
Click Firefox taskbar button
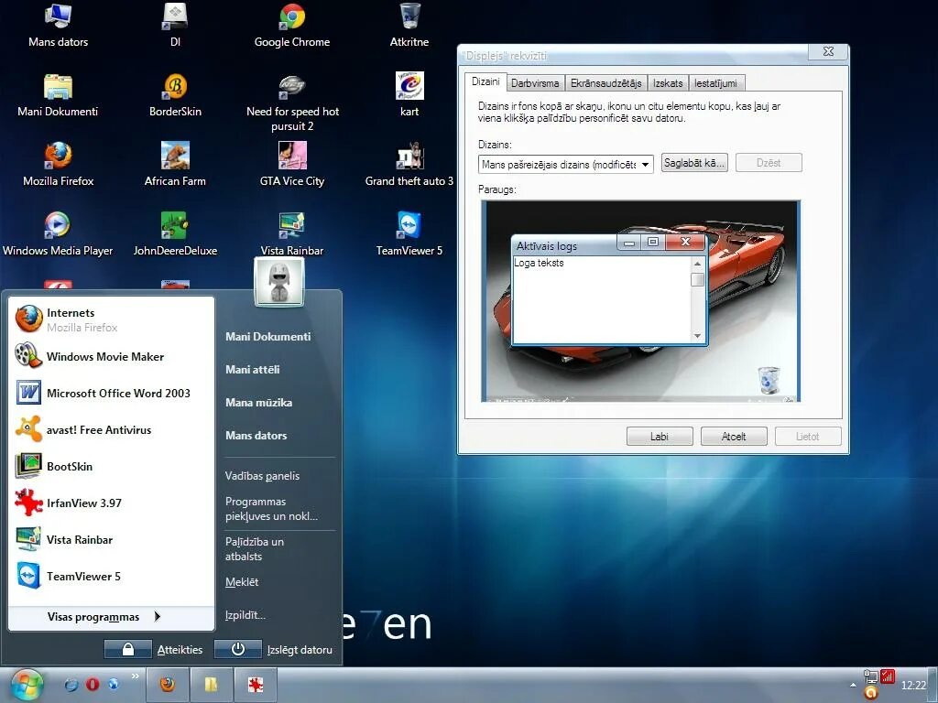click(168, 685)
